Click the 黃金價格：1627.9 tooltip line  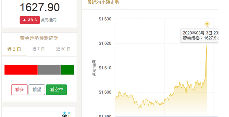201,38
